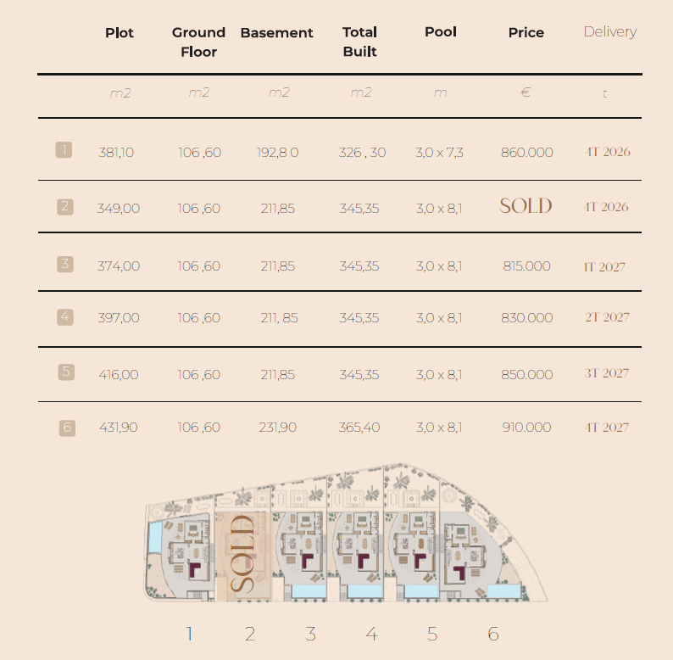The width and height of the screenshot is (673, 660).
Task: Click the 910.000 price of villa 6
Action: 526,428
